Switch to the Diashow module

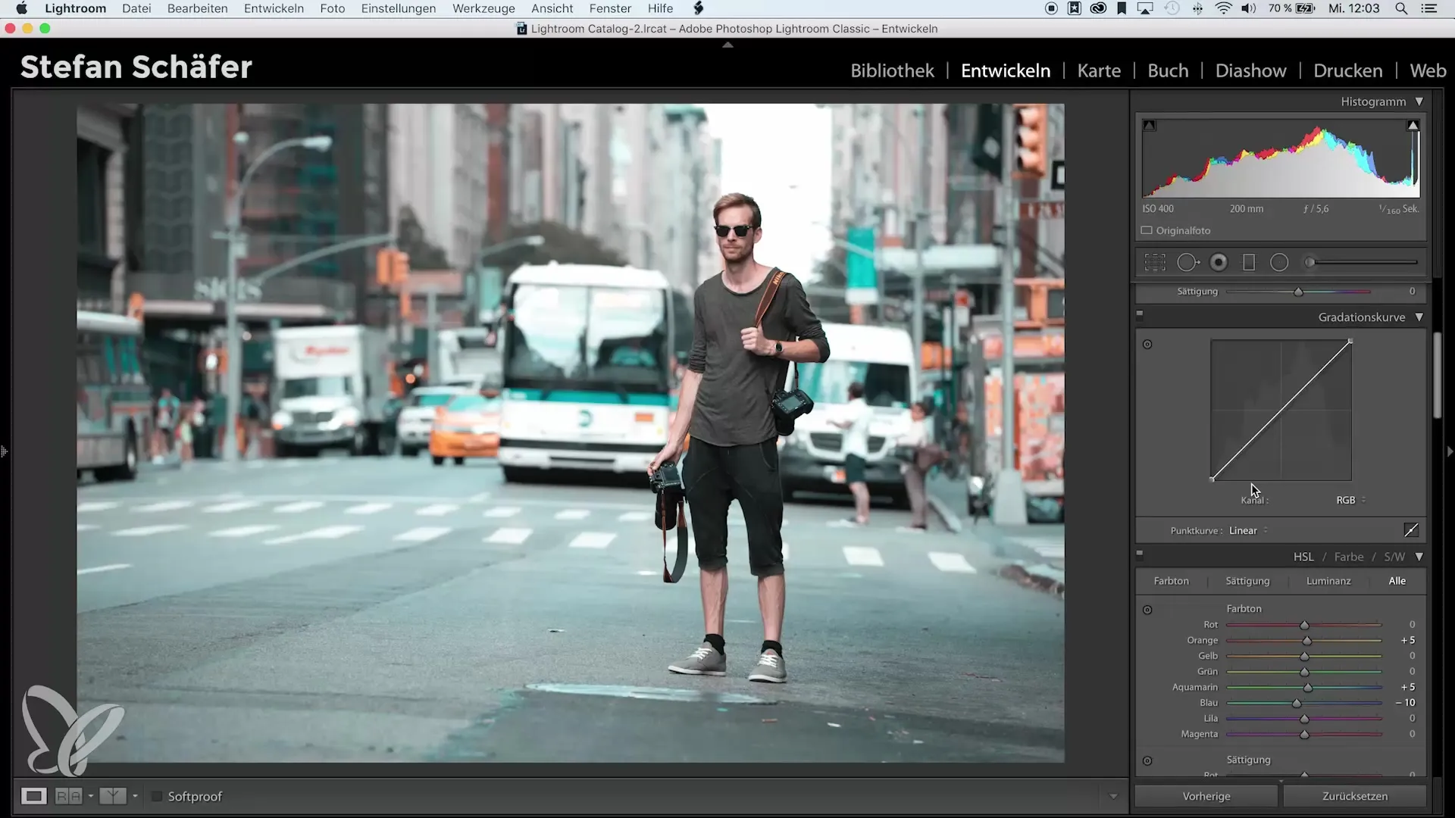(1250, 70)
